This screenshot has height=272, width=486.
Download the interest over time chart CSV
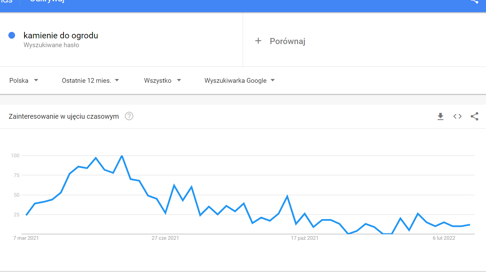pos(441,117)
